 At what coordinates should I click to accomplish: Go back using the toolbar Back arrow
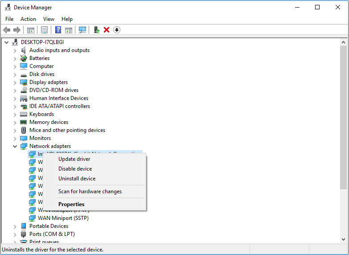[x=7, y=30]
